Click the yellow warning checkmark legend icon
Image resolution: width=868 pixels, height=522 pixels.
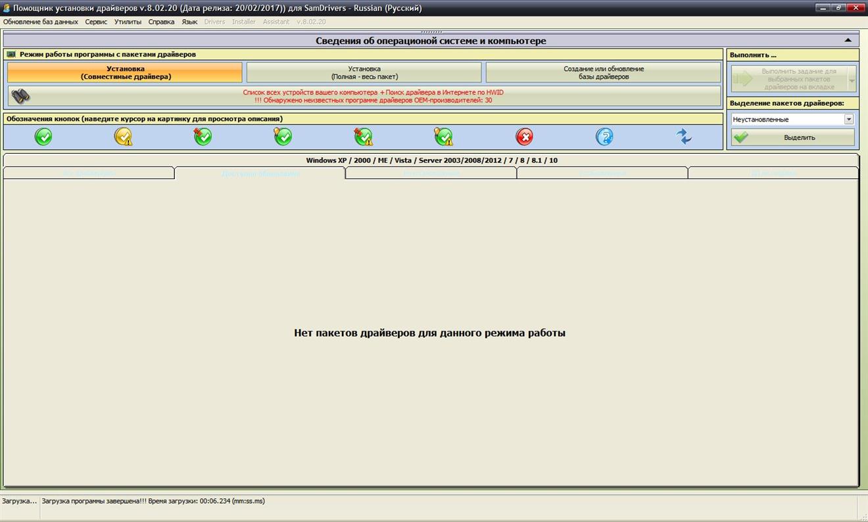click(x=123, y=137)
